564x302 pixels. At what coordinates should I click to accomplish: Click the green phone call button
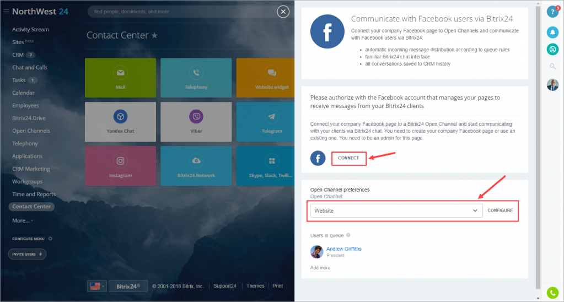click(552, 293)
